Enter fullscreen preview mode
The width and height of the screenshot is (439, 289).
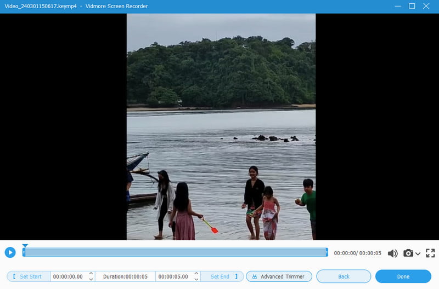pyautogui.click(x=430, y=253)
